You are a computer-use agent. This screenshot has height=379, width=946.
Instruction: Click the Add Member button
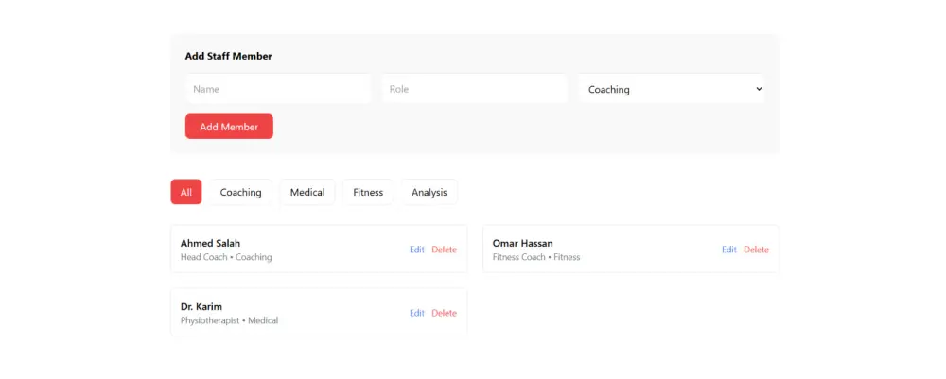pos(229,127)
